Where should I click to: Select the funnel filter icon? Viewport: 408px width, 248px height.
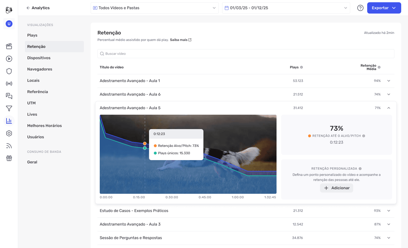[9, 108]
